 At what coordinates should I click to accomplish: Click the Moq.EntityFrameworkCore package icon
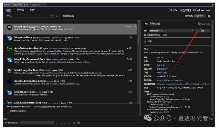9,60
